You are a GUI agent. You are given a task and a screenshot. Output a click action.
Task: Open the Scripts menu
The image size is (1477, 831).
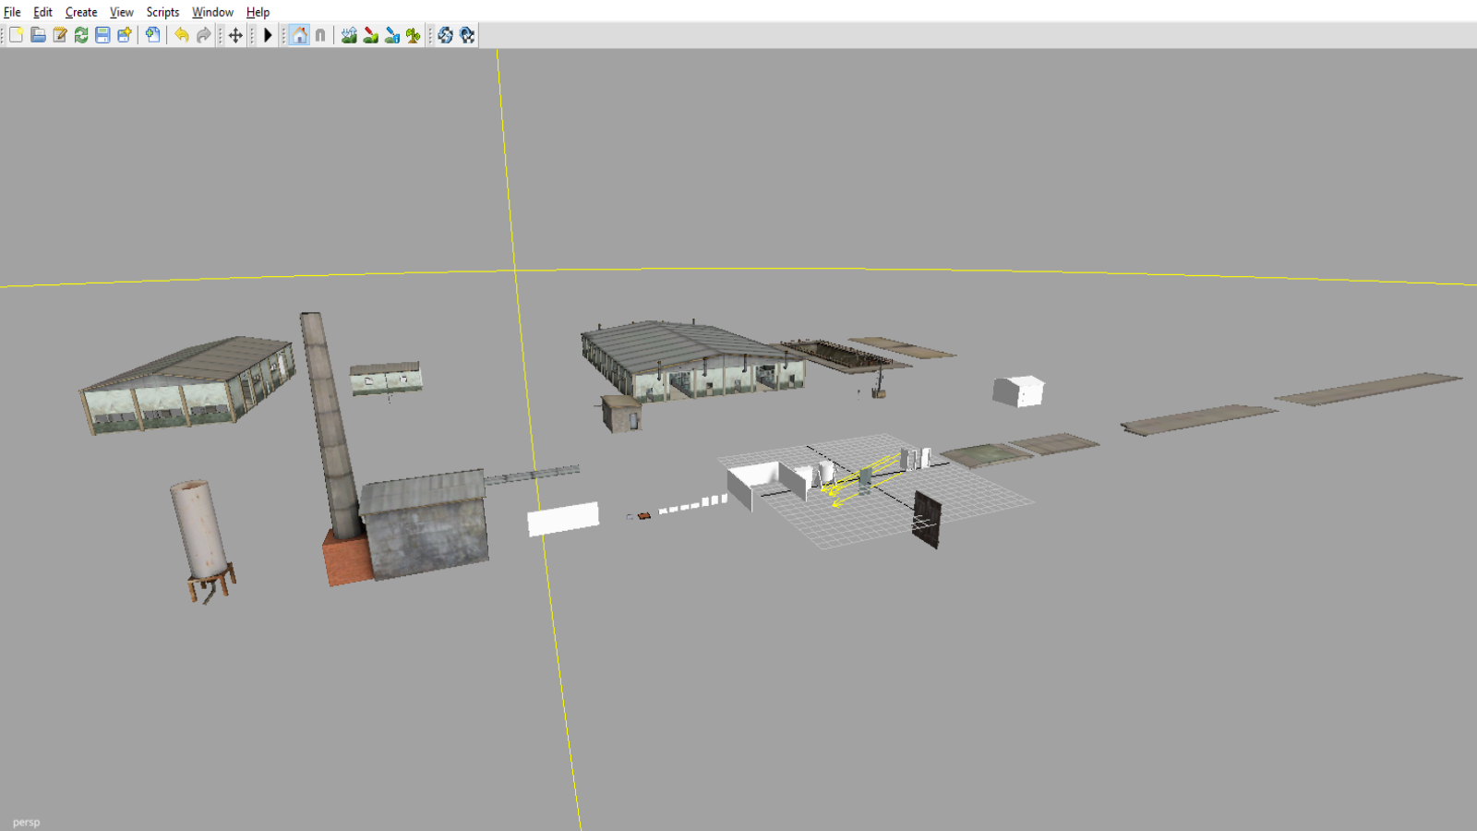162,12
